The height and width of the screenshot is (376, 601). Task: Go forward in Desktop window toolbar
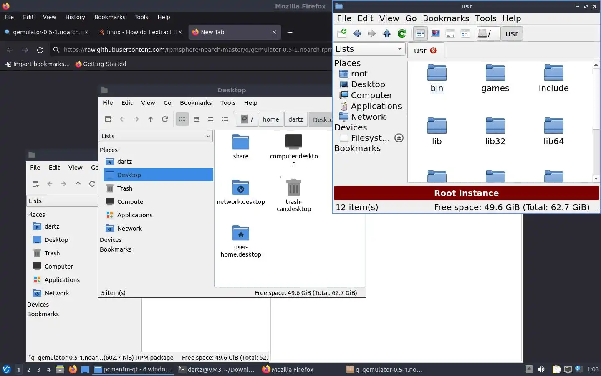[136, 119]
